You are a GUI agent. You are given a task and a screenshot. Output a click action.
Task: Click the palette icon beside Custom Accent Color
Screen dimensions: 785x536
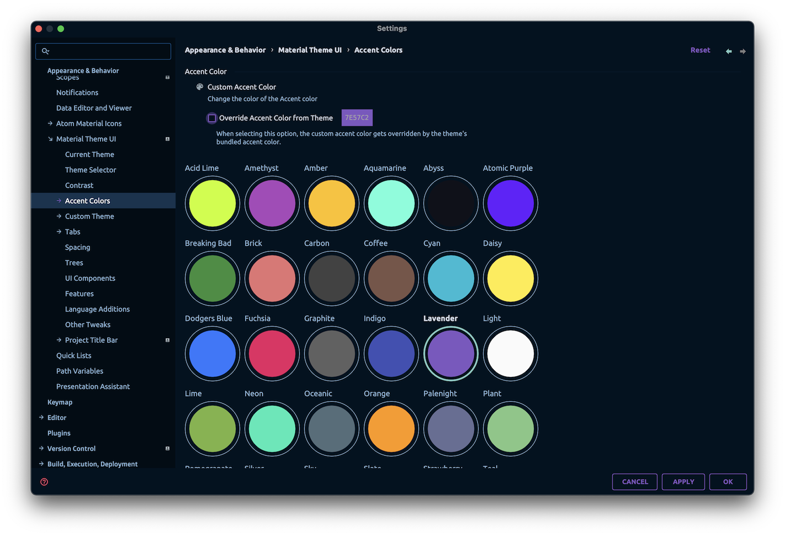pyautogui.click(x=199, y=87)
